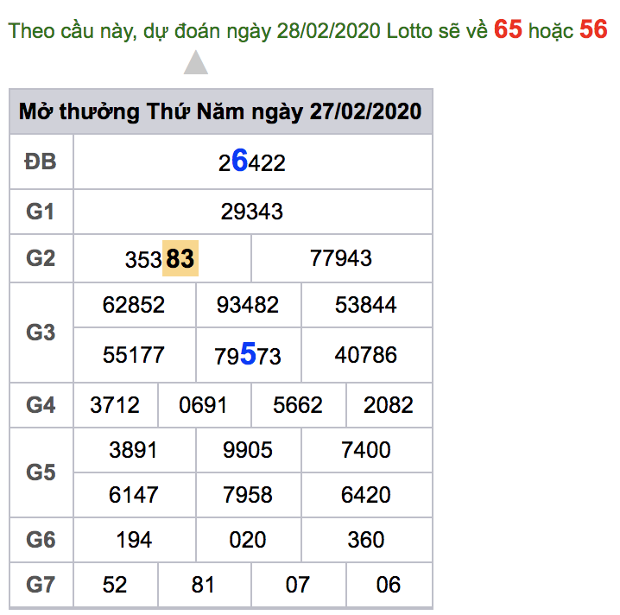Image resolution: width=620 pixels, height=615 pixels.
Task: Click the special prize number 26422
Action: (x=251, y=162)
